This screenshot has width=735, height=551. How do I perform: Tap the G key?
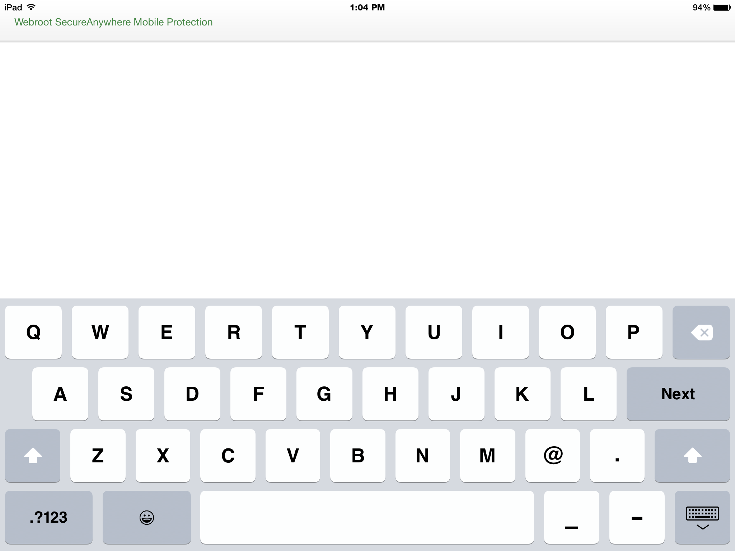click(x=324, y=394)
